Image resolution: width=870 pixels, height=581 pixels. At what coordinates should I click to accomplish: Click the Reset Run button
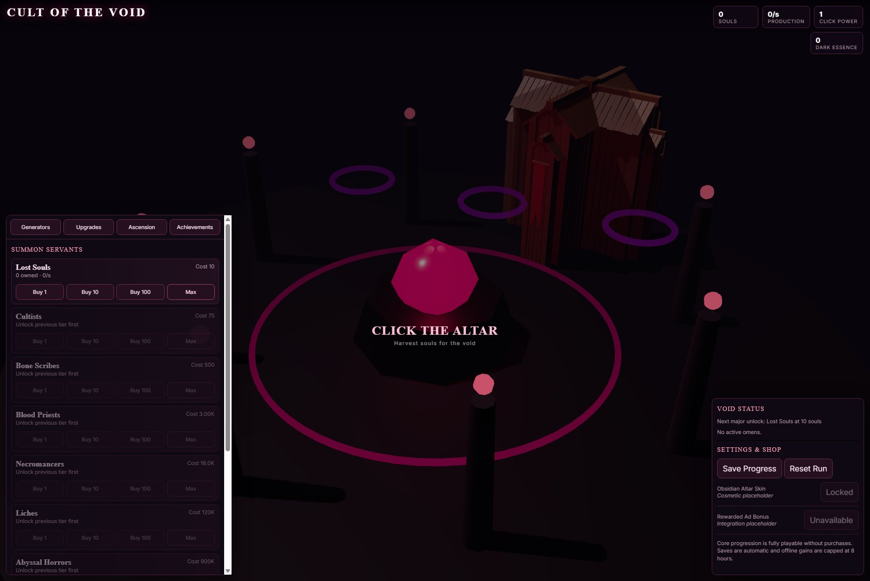(x=808, y=468)
